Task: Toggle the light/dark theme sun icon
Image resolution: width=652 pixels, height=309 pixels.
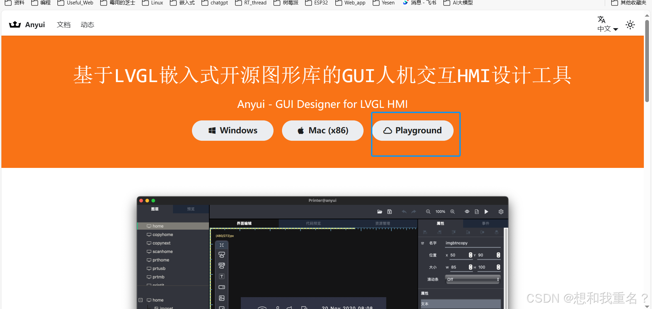Action: [630, 25]
